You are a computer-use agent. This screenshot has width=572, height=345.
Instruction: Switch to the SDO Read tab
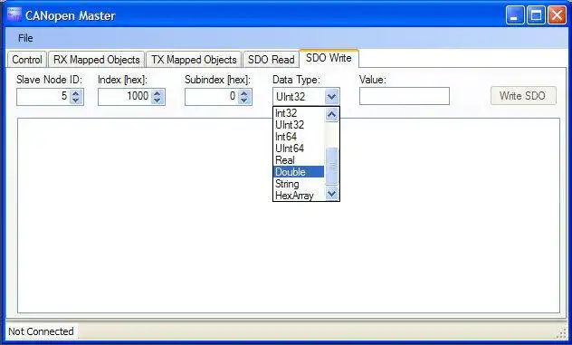(271, 60)
